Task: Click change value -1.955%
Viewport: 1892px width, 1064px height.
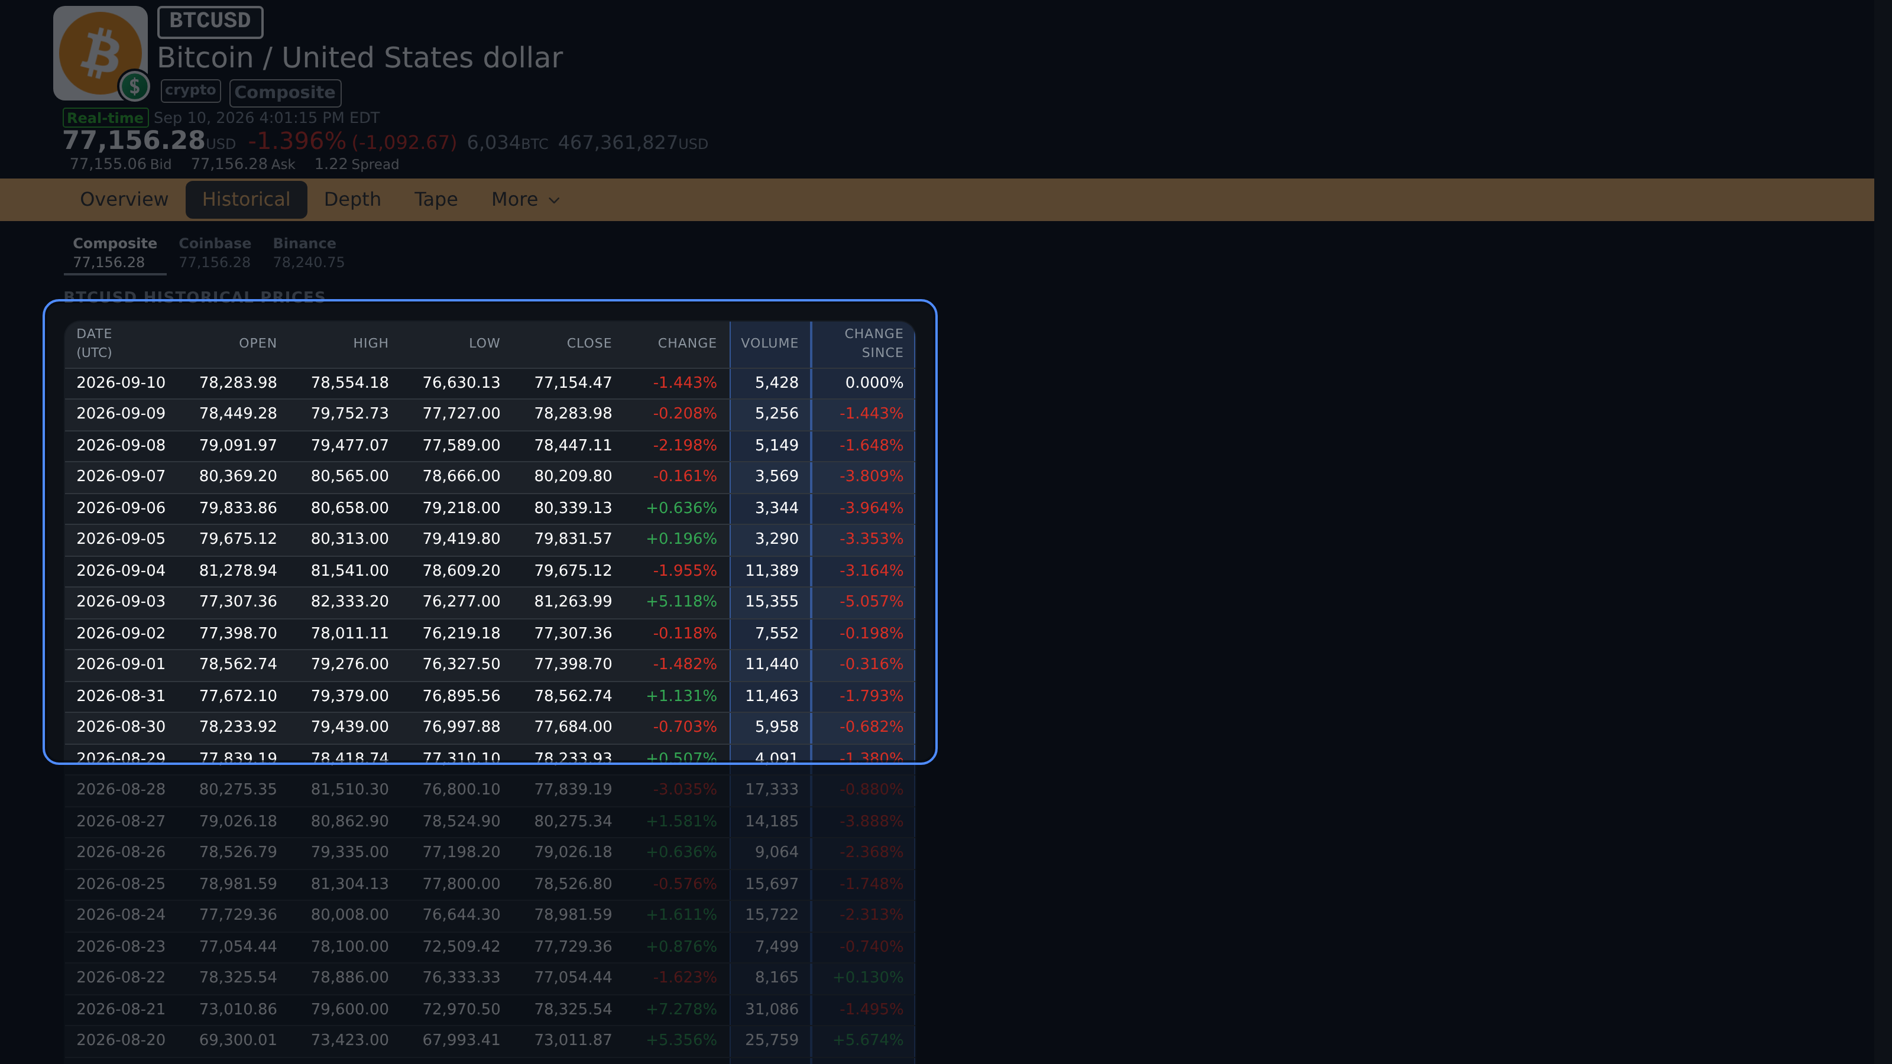Action: coord(685,570)
